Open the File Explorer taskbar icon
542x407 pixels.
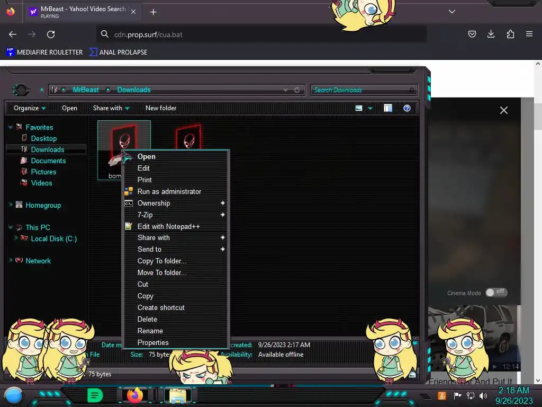pyautogui.click(x=178, y=395)
